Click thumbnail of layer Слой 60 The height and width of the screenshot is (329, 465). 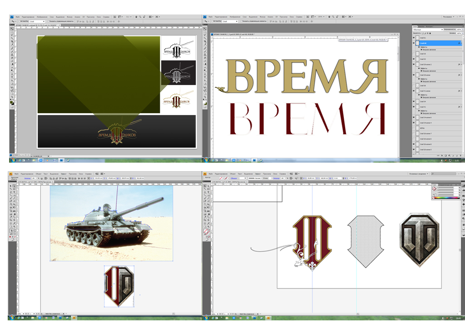coord(418,43)
